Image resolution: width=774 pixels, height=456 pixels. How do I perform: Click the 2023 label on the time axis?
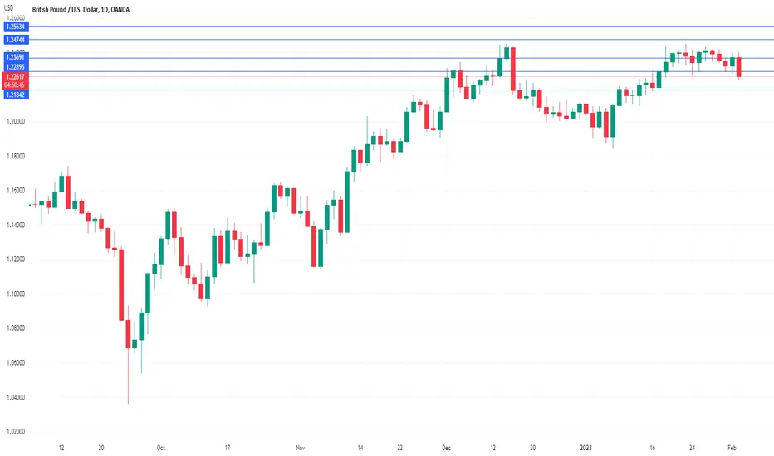coord(585,448)
